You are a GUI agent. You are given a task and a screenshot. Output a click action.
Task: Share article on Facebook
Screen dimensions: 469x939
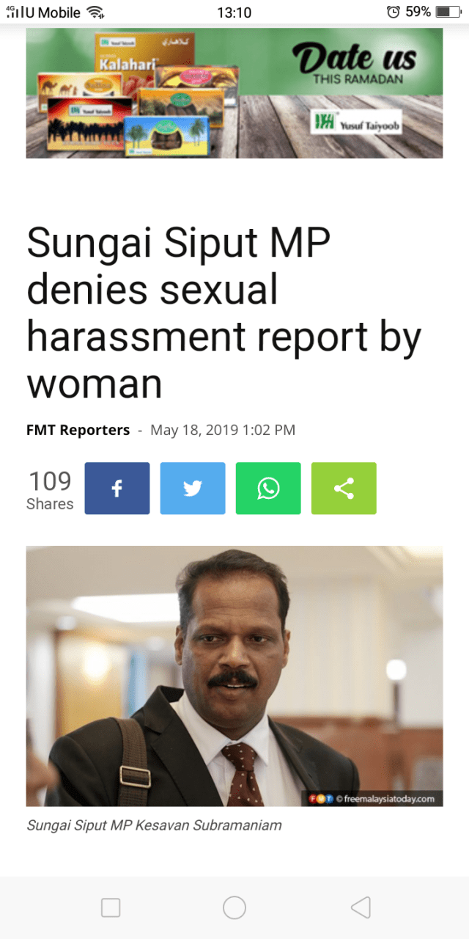coord(117,488)
